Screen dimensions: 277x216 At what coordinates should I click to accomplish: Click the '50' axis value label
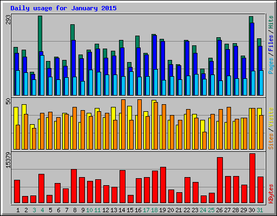[8, 101]
